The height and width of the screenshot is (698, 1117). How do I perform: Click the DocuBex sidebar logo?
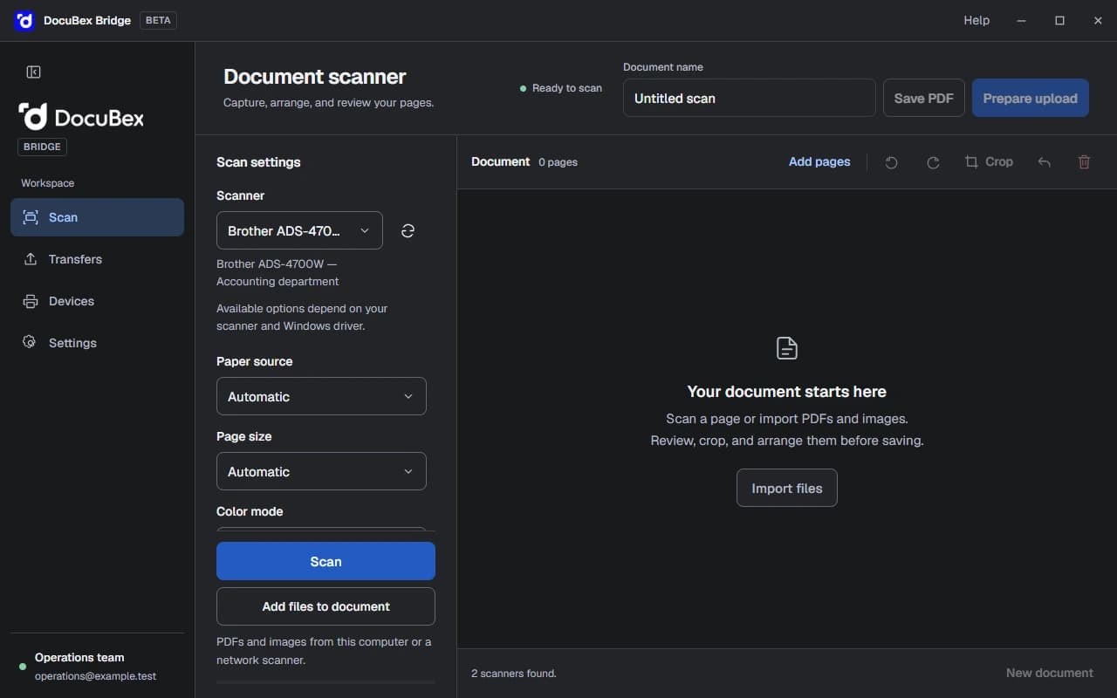[x=81, y=117]
